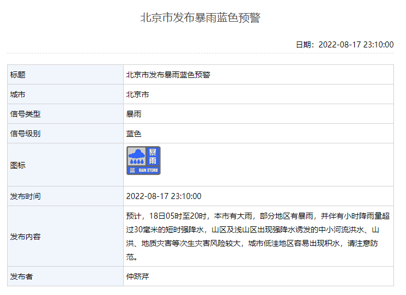Click the 信号类型 label cell
Screen dimensions: 406x295
(x=65, y=114)
